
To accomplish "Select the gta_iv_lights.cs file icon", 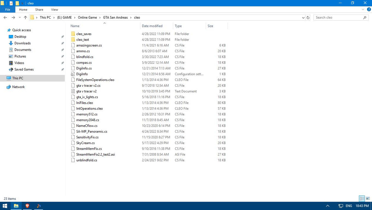I will coord(73,97).
